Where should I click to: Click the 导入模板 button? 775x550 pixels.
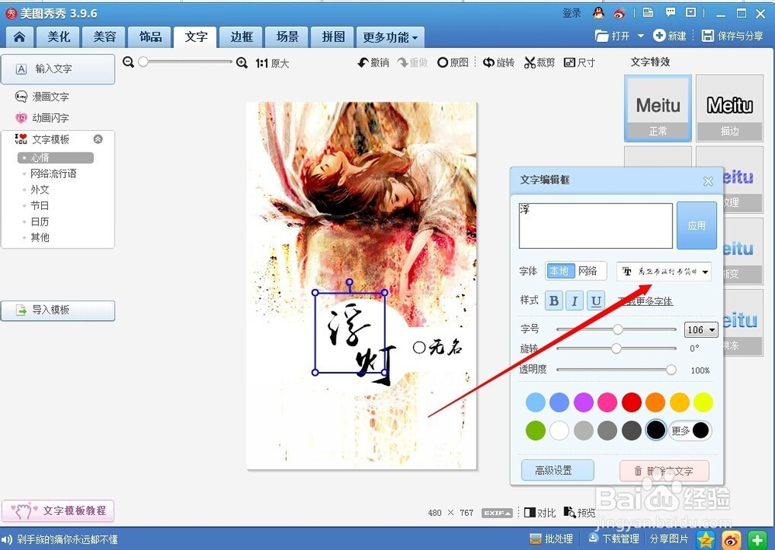click(58, 311)
